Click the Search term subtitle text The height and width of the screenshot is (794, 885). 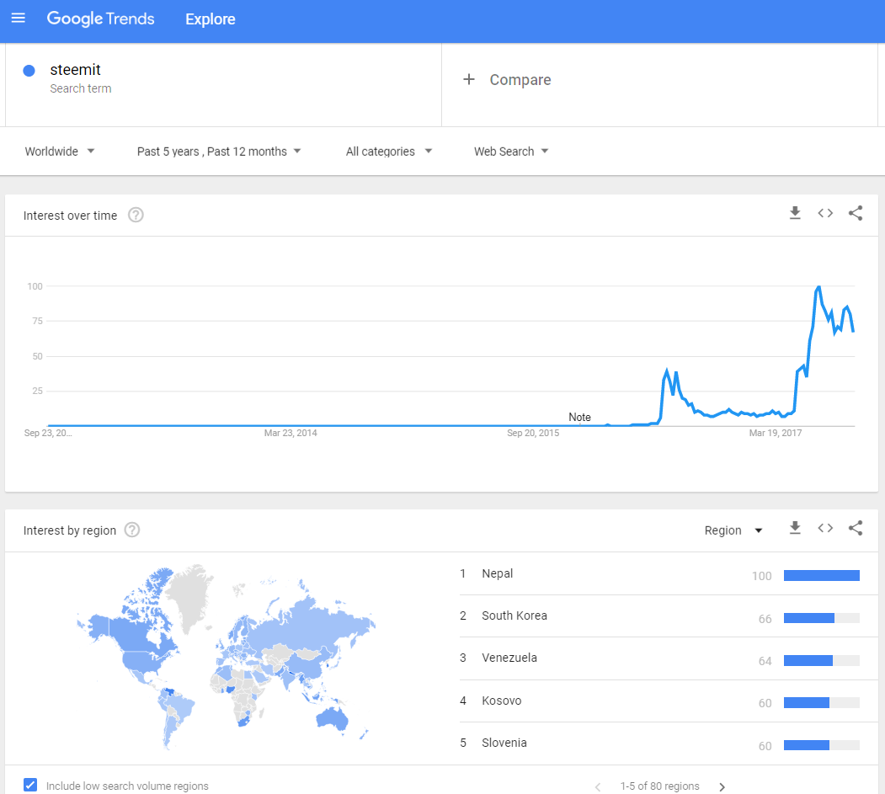(81, 88)
